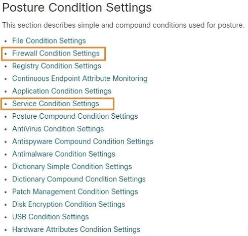Go to USB Condition Settings
This screenshot has width=248, height=236.
coord(50,217)
